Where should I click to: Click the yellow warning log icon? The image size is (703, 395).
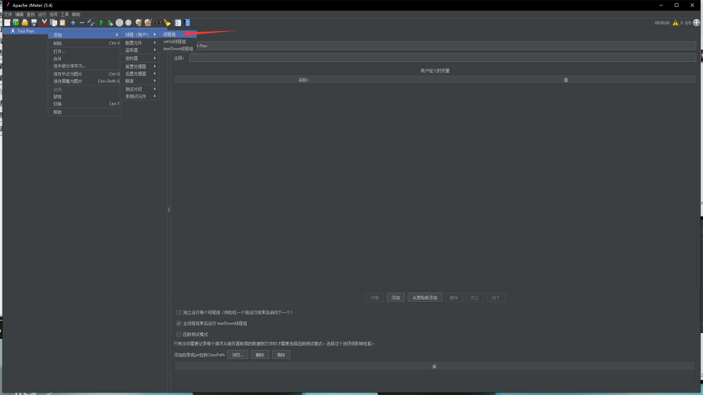pos(675,23)
